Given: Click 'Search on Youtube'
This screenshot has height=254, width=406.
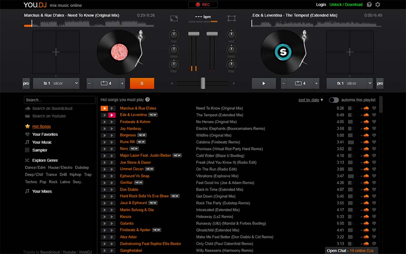Looking at the screenshot, I should coord(49,116).
